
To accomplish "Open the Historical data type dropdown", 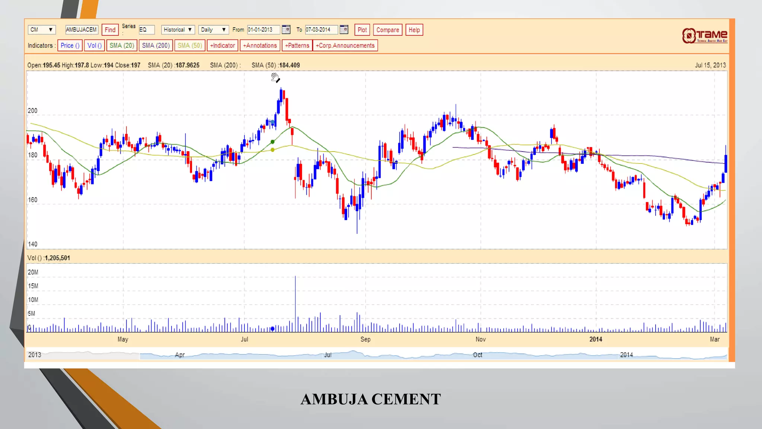I will point(178,29).
